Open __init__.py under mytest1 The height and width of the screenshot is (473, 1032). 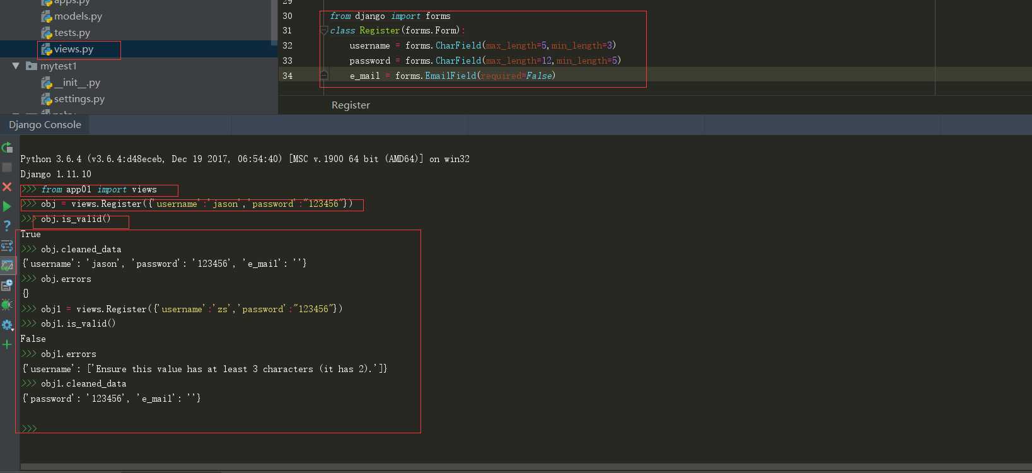tap(77, 83)
